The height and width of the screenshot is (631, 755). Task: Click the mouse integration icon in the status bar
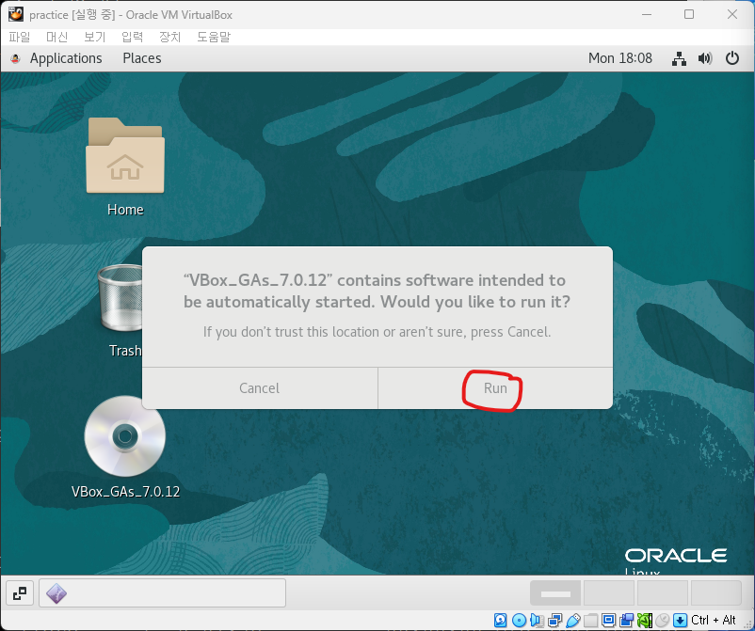662,620
